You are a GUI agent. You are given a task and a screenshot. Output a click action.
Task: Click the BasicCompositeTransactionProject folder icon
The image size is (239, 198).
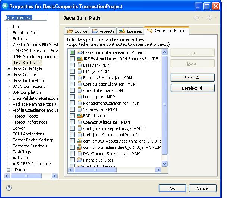coord(80,52)
